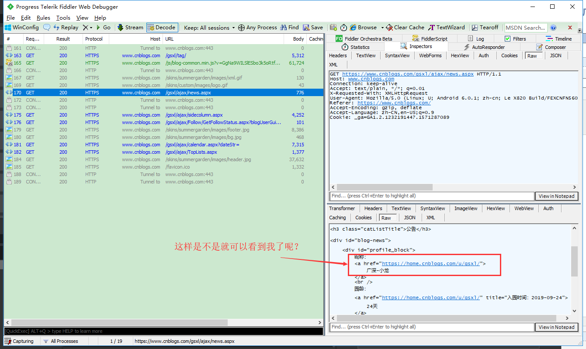Switch to Fiddler Orchestra Beta tab
This screenshot has width=586, height=349.
[x=364, y=39]
